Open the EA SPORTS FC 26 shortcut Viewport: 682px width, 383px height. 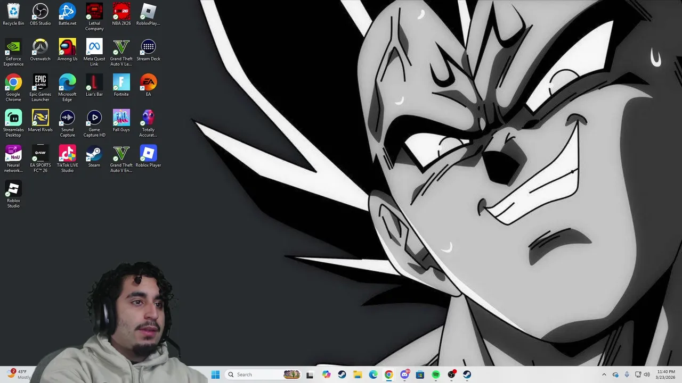click(x=40, y=159)
